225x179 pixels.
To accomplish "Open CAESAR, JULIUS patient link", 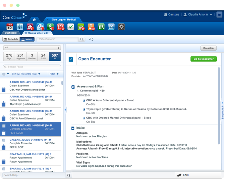I will click(x=30, y=140).
